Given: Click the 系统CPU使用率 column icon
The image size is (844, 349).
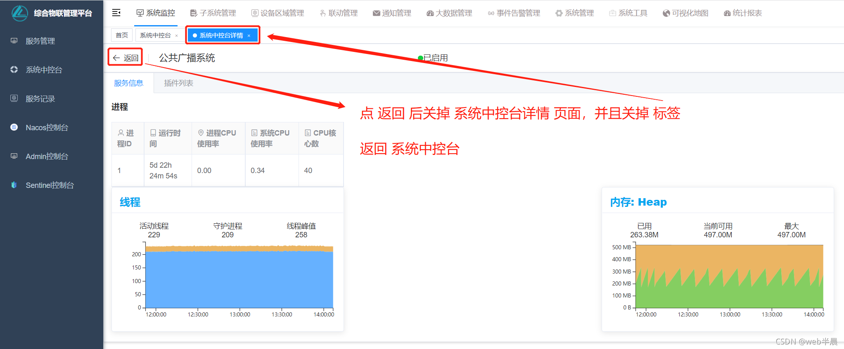Looking at the screenshot, I should coord(254,133).
